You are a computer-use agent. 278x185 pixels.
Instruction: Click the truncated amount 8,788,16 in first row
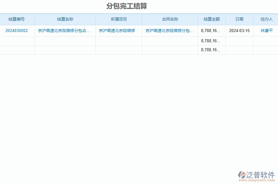pos(211,31)
